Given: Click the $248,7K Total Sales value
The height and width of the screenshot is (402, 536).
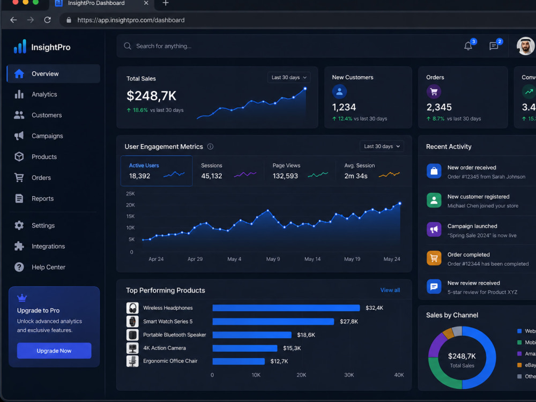Looking at the screenshot, I should click(152, 96).
